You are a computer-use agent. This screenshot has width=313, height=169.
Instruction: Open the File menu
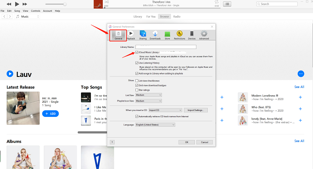click(x=2, y=11)
